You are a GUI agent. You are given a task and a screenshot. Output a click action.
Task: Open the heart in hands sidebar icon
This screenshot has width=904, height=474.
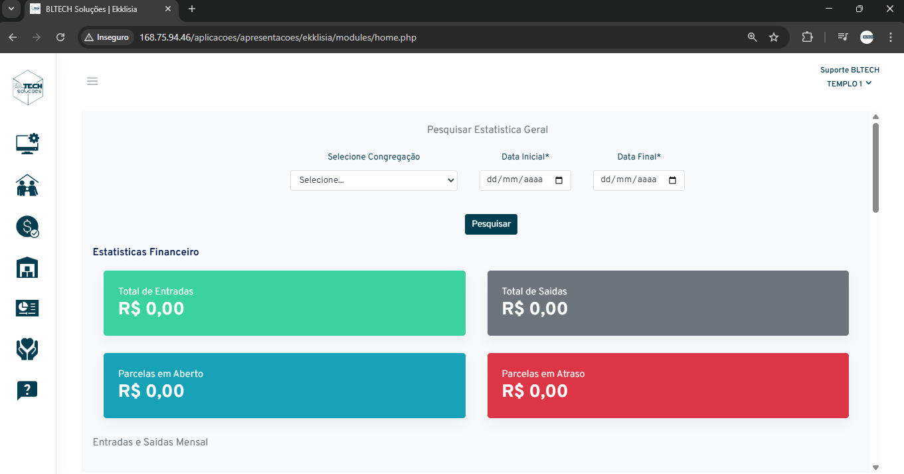point(27,349)
